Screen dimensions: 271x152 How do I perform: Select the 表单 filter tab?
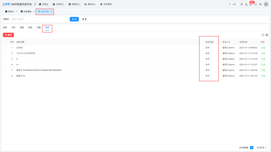click(x=47, y=28)
